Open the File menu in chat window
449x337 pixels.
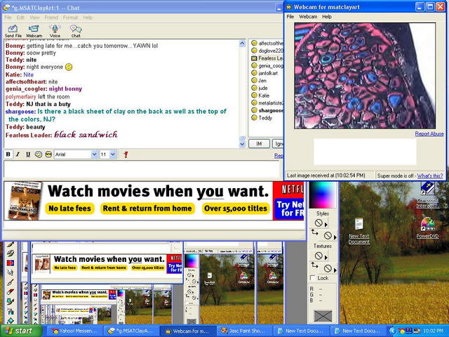coord(8,18)
